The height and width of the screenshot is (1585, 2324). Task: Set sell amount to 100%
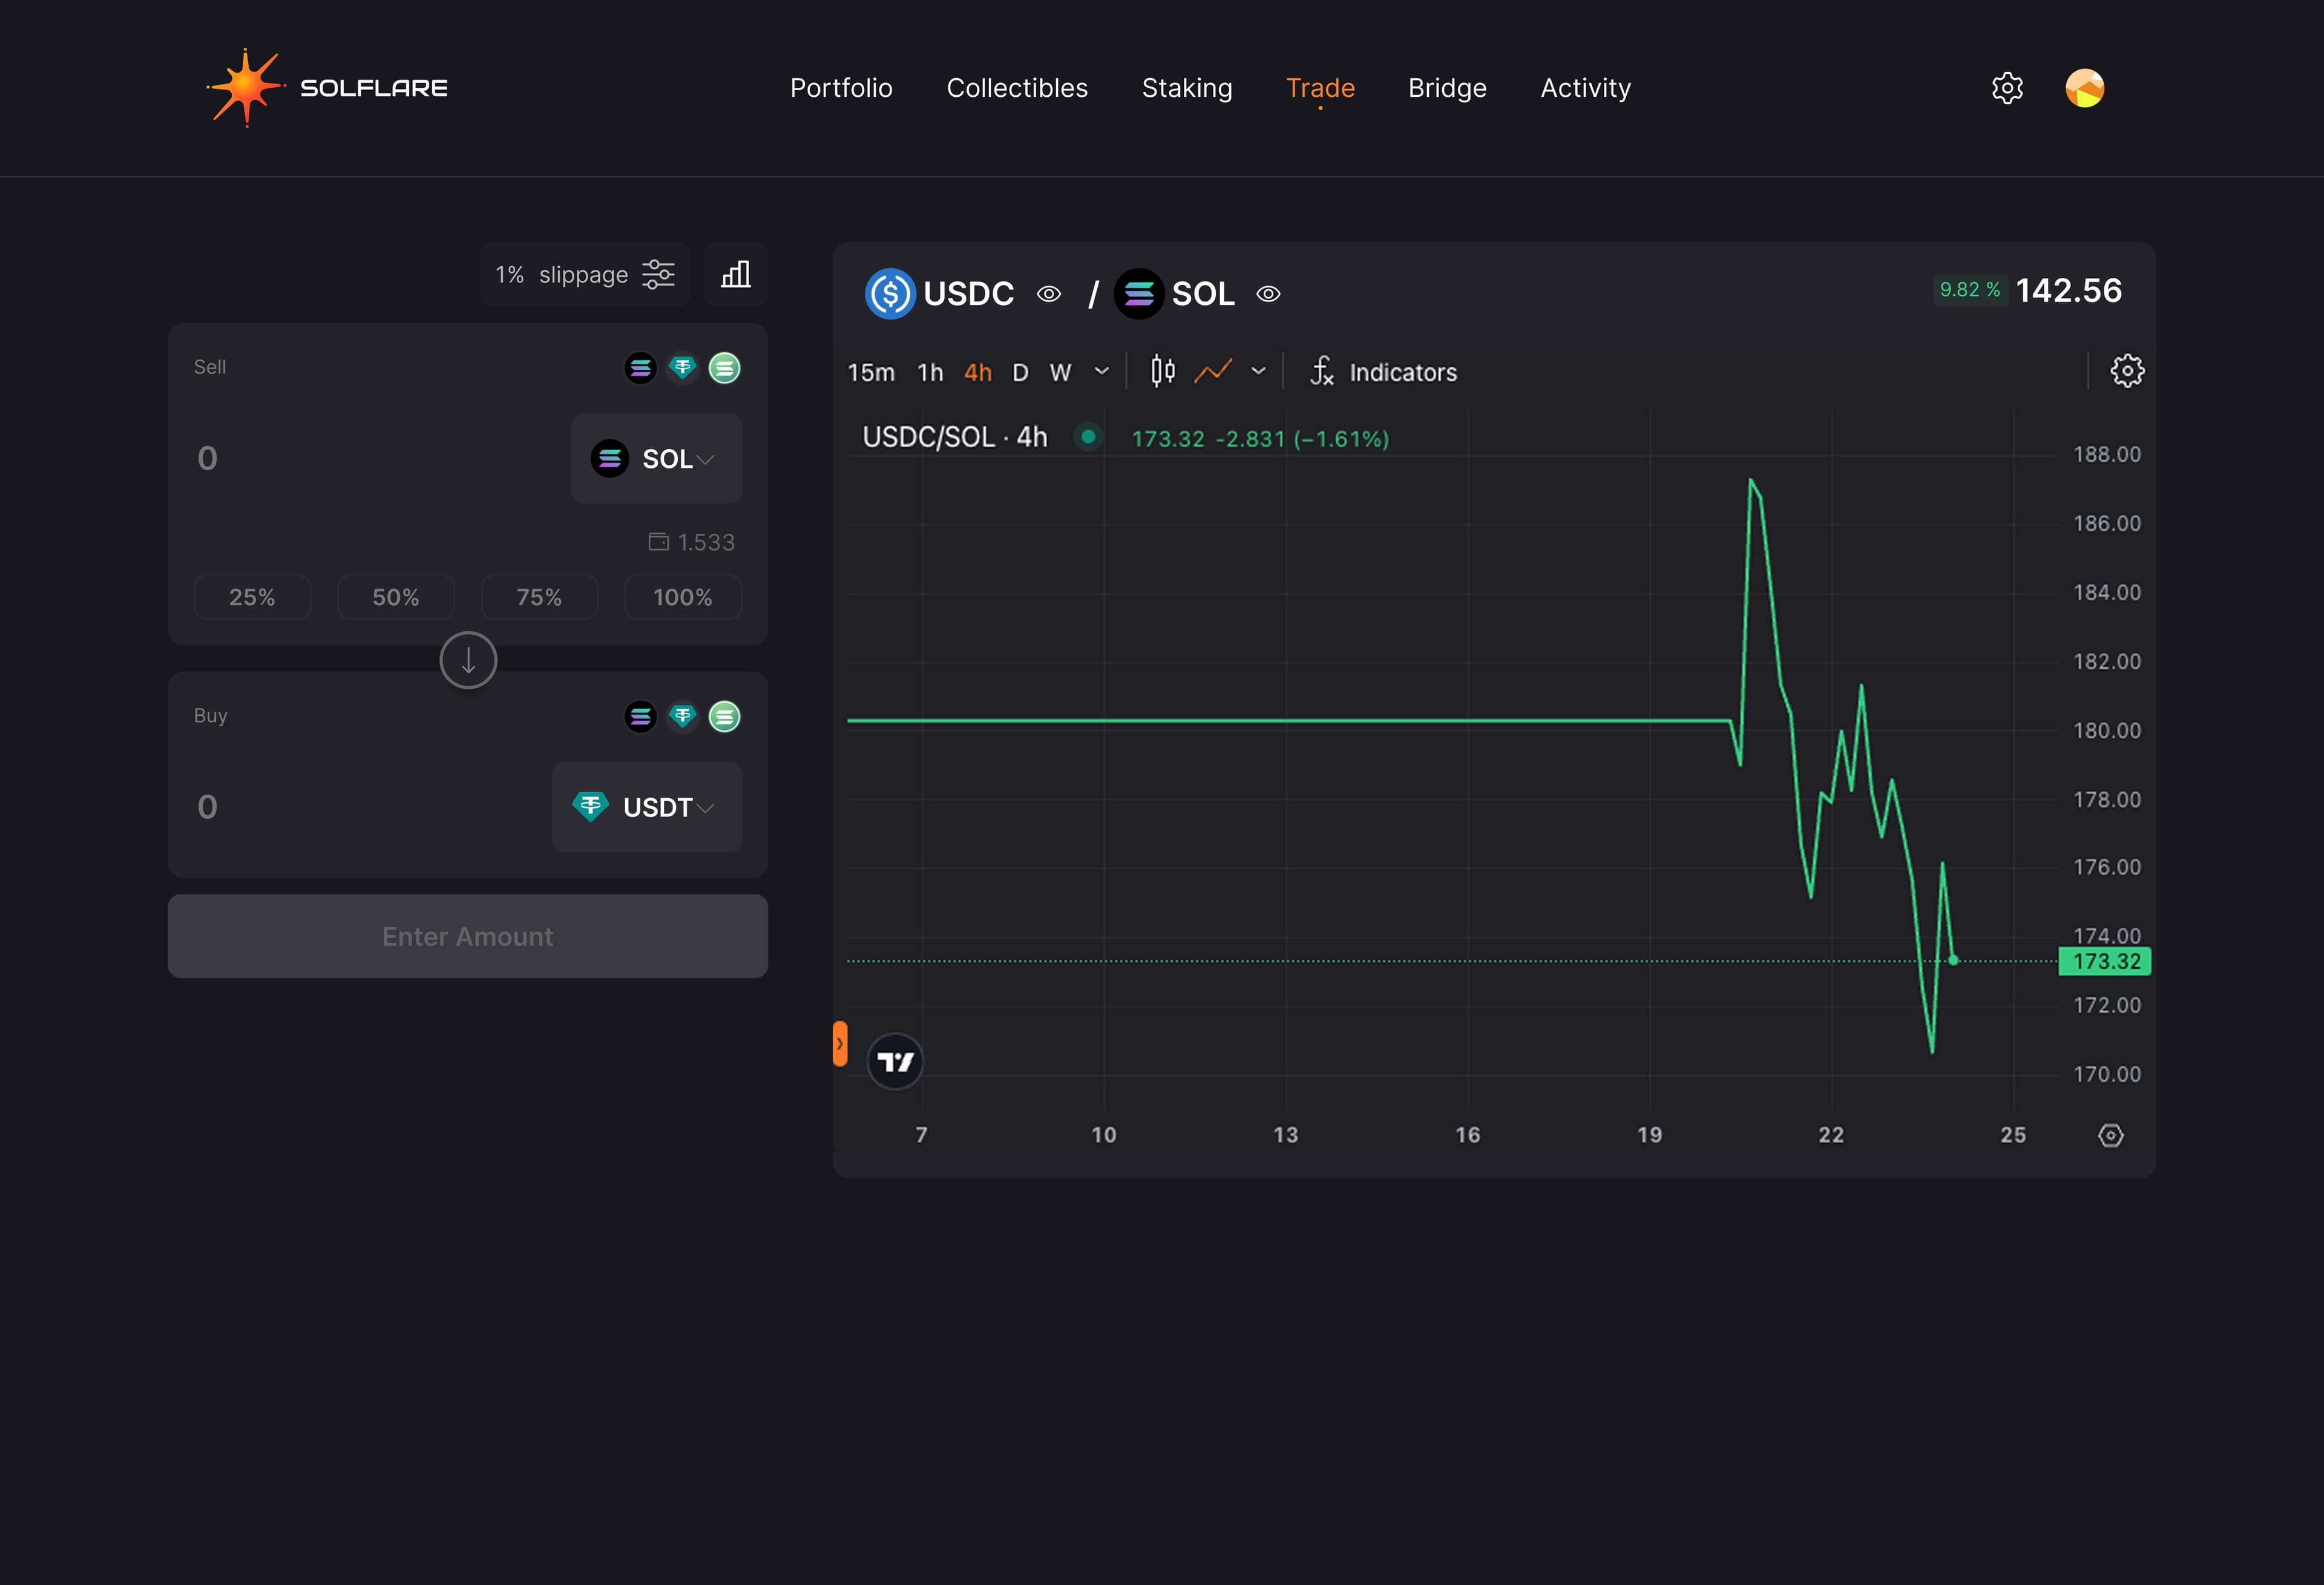[683, 597]
